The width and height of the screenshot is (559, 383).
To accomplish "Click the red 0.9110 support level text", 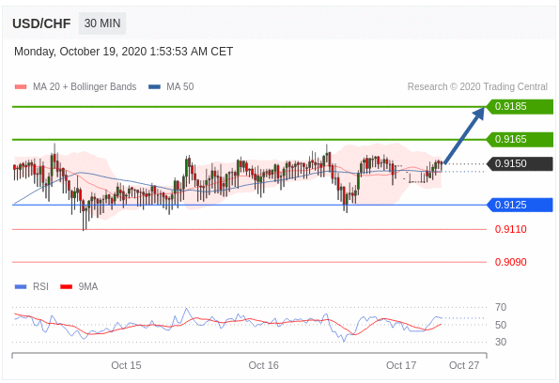I will tap(510, 229).
